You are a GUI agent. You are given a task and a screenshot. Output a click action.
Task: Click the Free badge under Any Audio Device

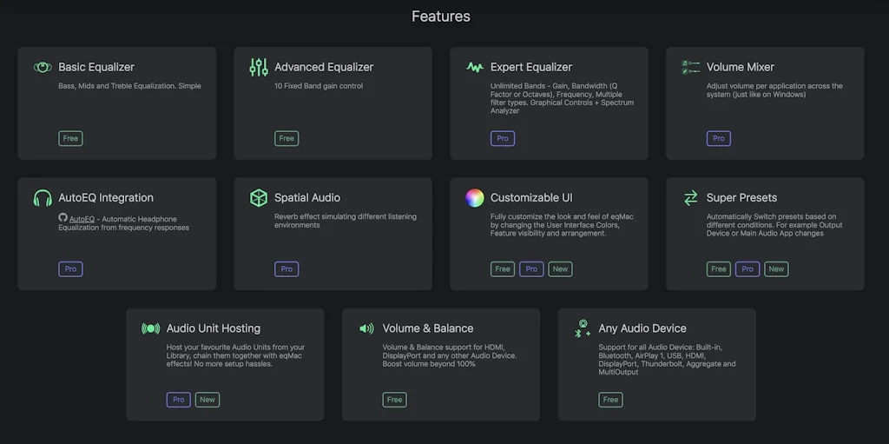point(610,400)
